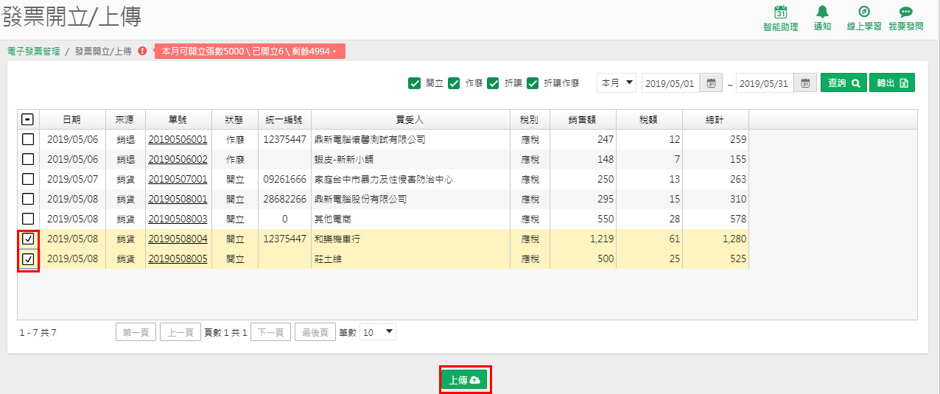The height and width of the screenshot is (394, 940).
Task: Click the 查詢 search button
Action: (843, 83)
